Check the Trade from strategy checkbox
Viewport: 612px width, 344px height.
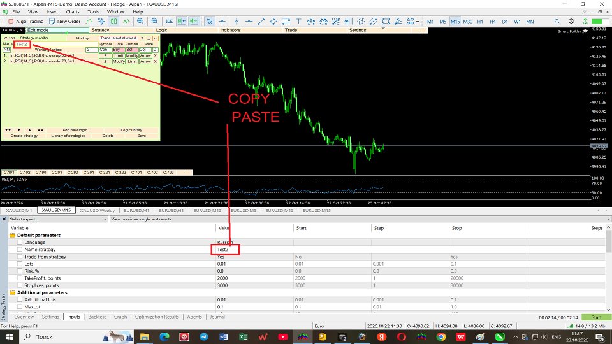20,257
